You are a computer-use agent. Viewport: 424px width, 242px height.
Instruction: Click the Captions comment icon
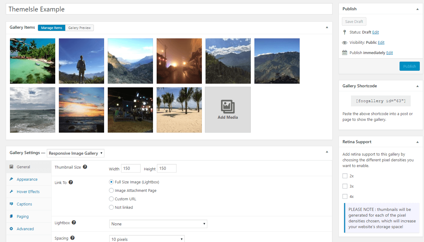coord(11,204)
